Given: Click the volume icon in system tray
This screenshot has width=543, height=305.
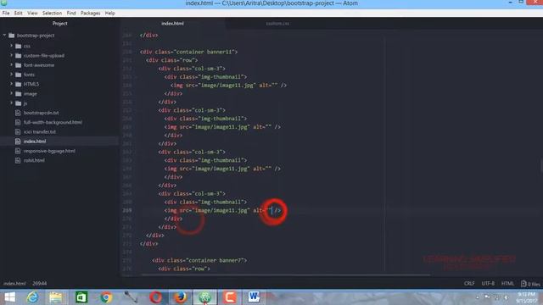Looking at the screenshot, I should click(x=506, y=297).
